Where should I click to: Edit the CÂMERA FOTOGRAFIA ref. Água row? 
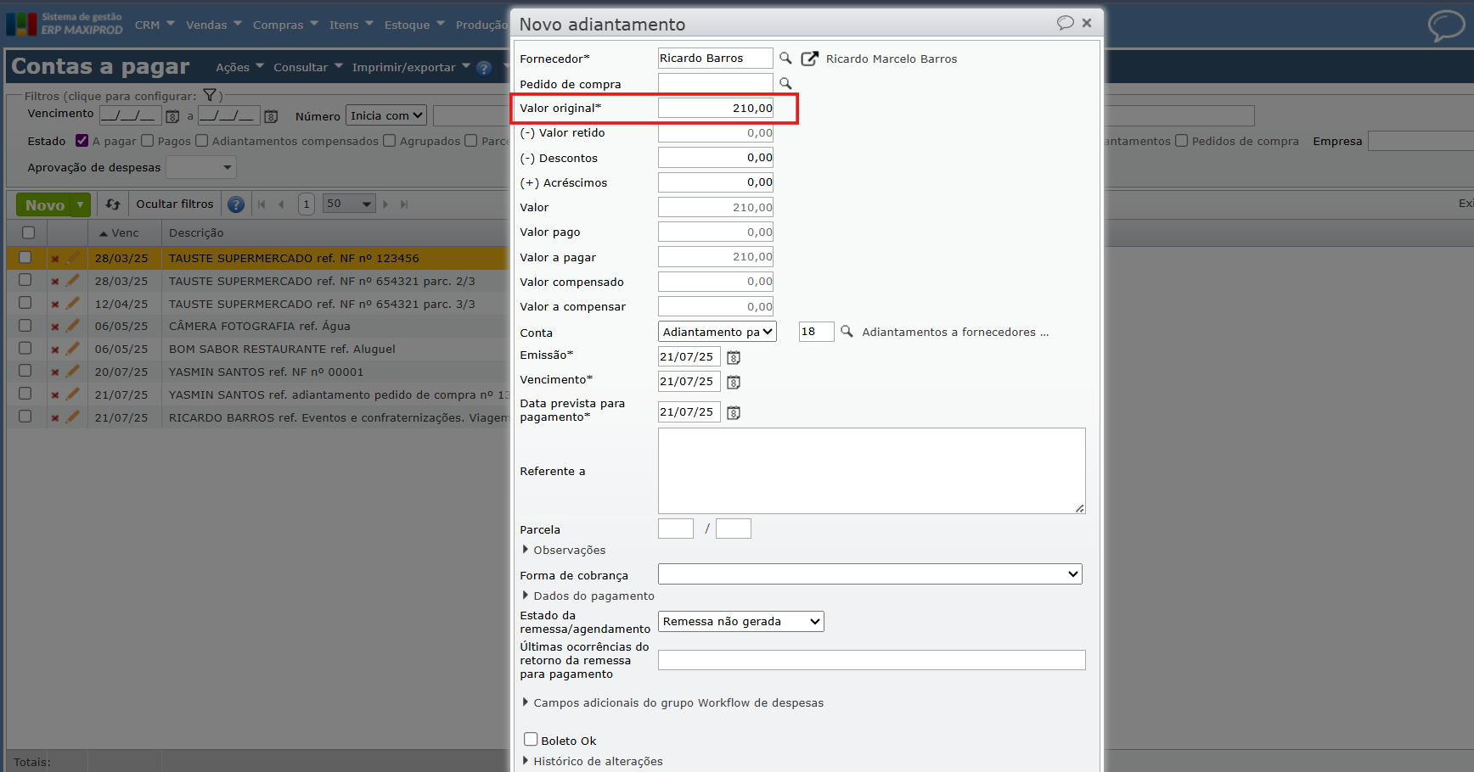(73, 325)
